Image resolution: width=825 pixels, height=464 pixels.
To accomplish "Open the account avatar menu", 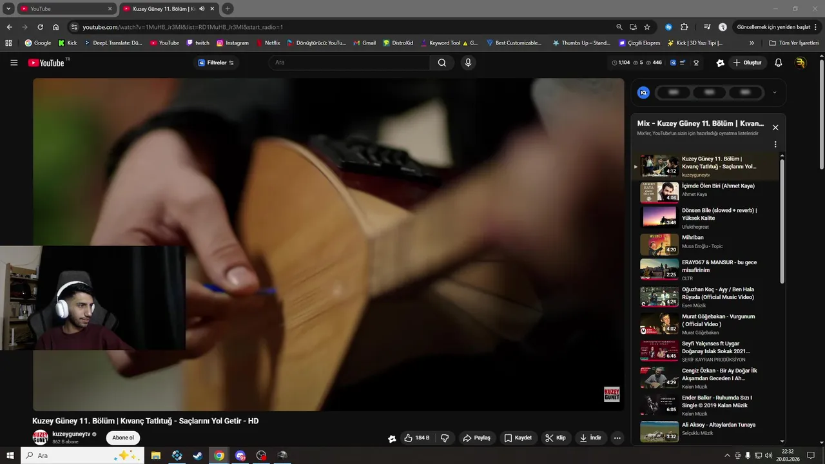I will [801, 63].
